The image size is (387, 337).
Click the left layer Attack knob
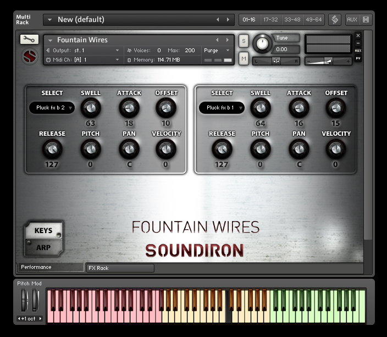[x=129, y=108]
